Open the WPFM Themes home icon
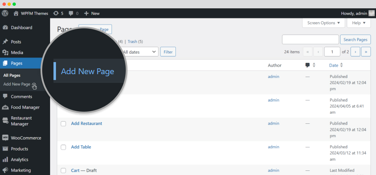Screen dimensions: 376x175 16,13
